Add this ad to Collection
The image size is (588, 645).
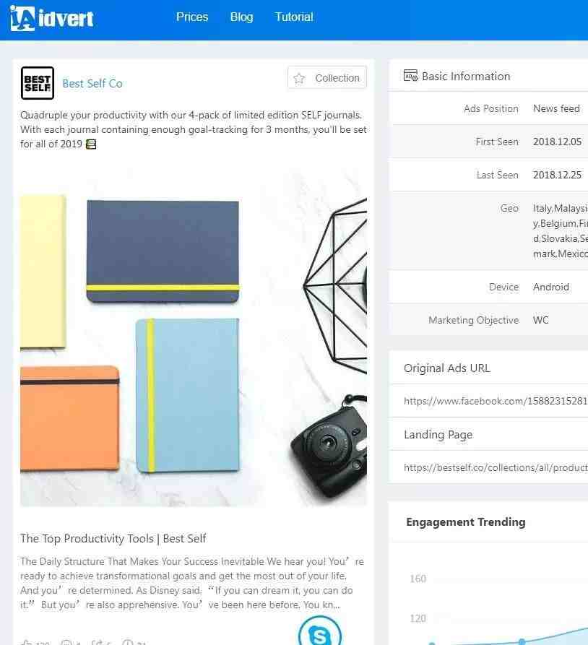click(x=327, y=77)
